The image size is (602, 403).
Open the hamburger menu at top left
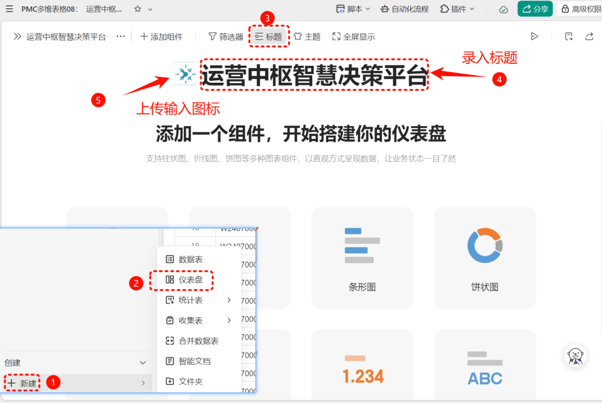coord(9,9)
